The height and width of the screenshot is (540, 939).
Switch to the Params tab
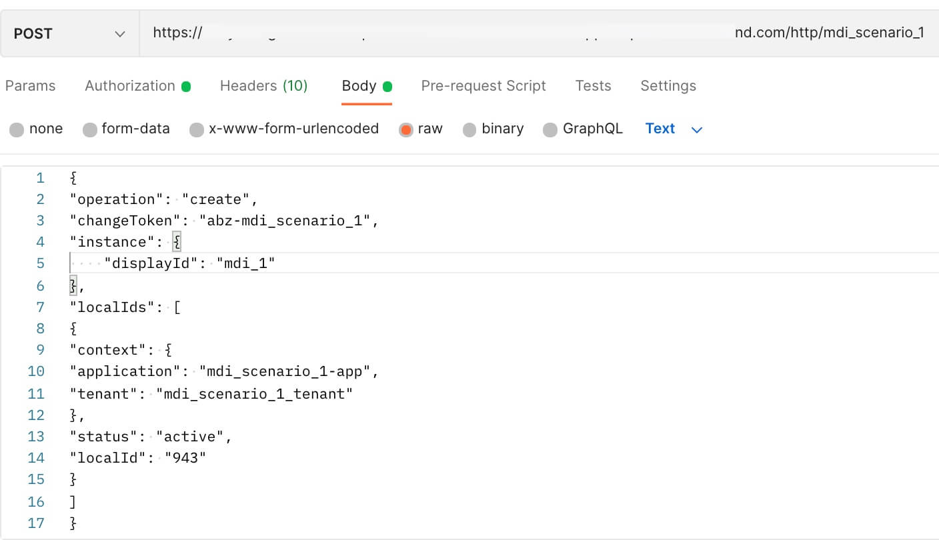(30, 85)
